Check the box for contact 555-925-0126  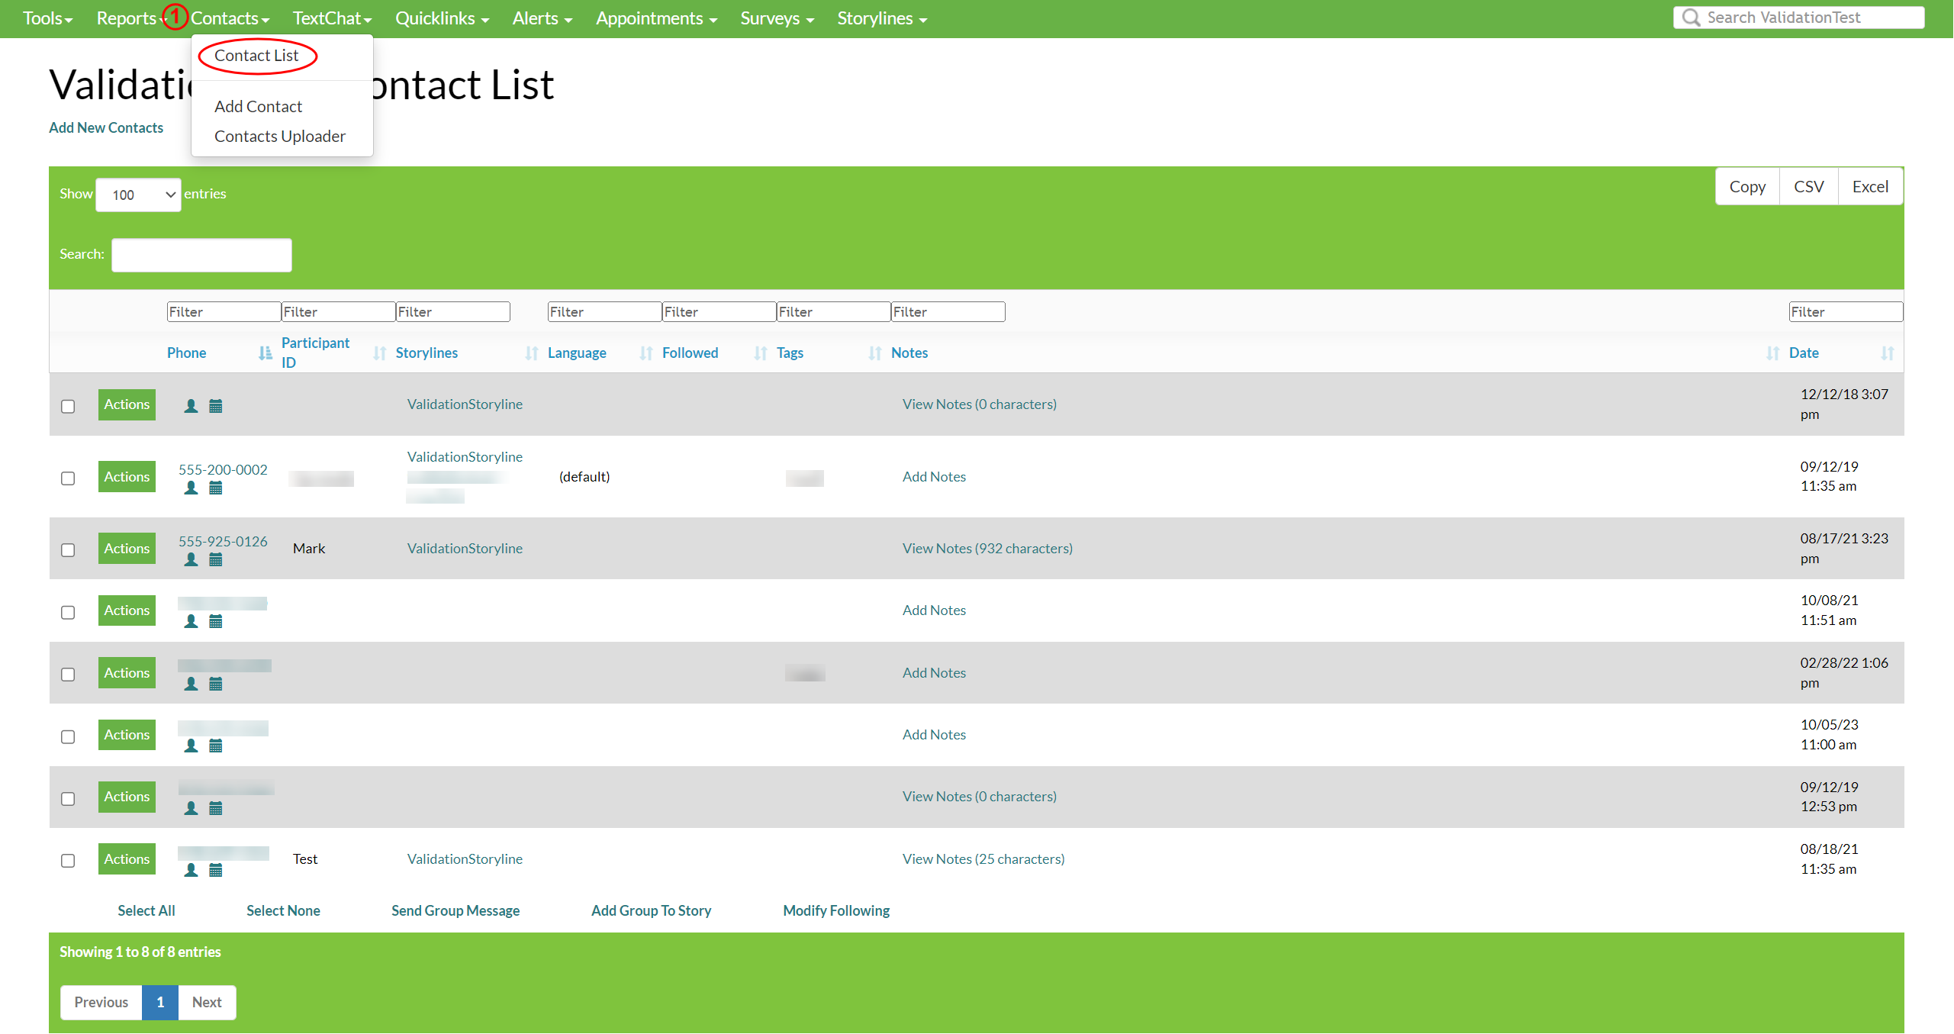(x=68, y=549)
